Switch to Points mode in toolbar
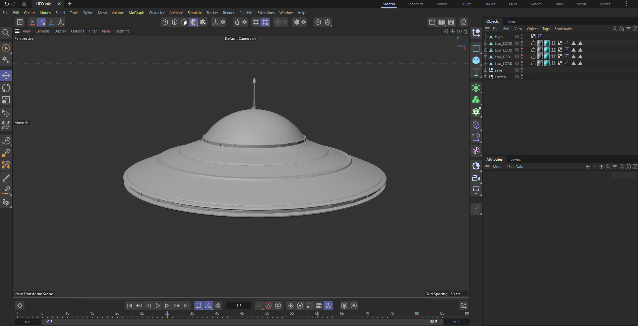The height and width of the screenshot is (326, 638). coord(165,22)
